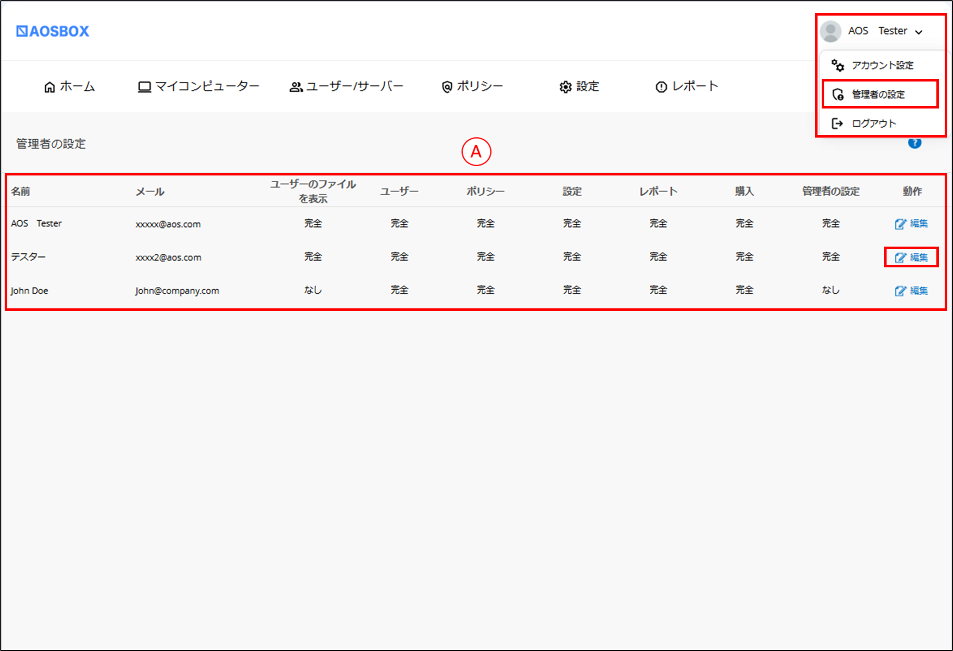Open the レポート tab
The width and height of the screenshot is (953, 651).
(687, 86)
